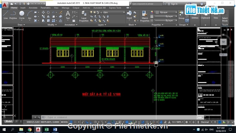Screen dimensions: 236x133
Task: Select the Line drawing tool
Action: tap(6, 15)
